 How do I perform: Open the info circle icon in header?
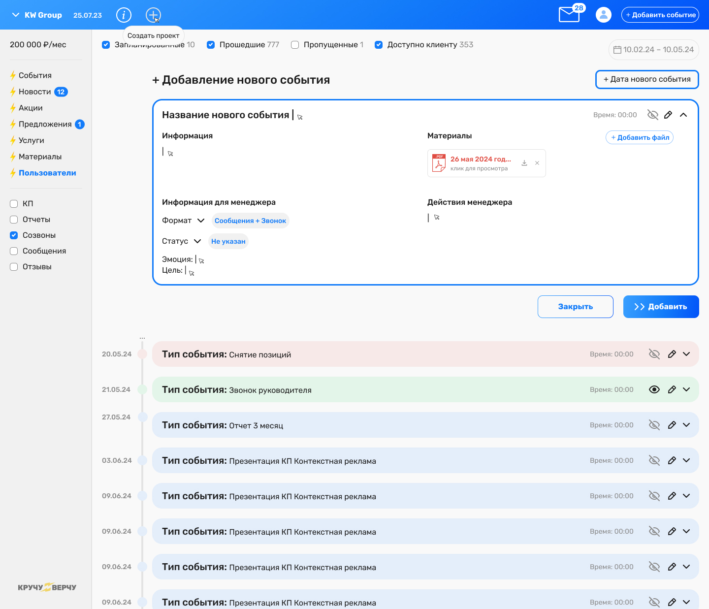pyautogui.click(x=124, y=15)
